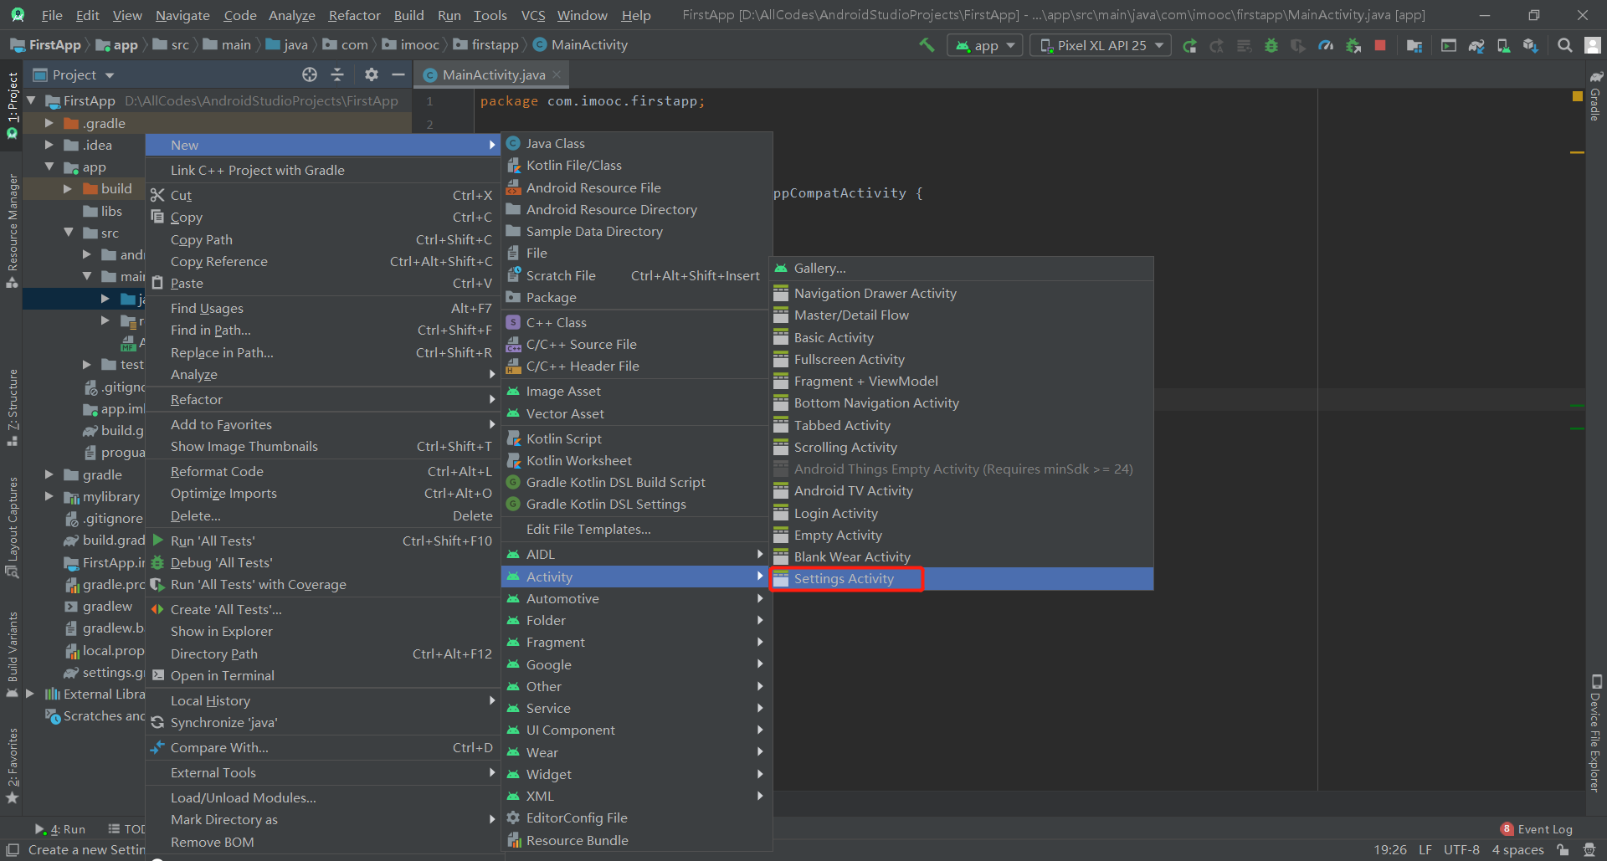This screenshot has height=861, width=1607.
Task: Click Edit File Templates... entry
Action: pos(636,529)
